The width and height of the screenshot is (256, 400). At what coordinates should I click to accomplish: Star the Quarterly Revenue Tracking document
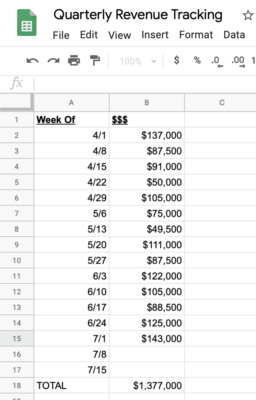(x=248, y=15)
